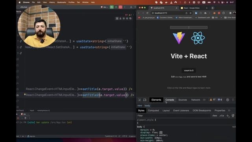Click the left text input on the page
Screen dimensions: 252x142
click(x=180, y=28)
